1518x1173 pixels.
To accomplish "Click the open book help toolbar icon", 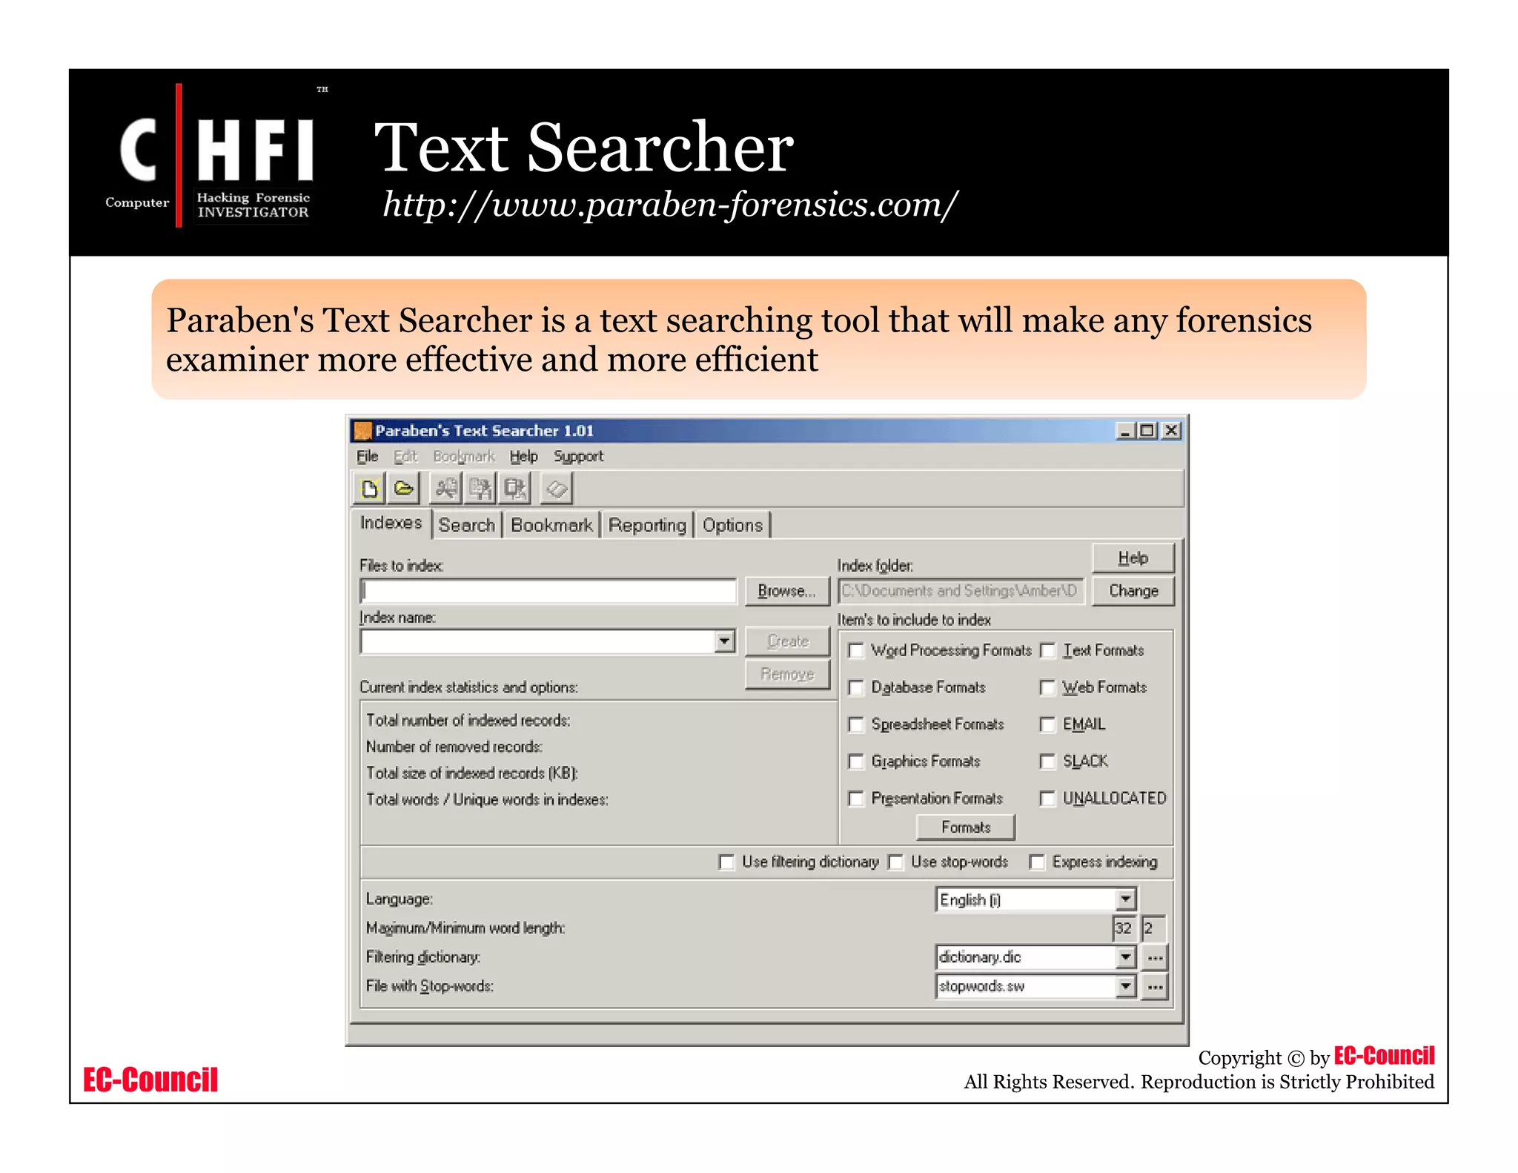I will tap(557, 489).
